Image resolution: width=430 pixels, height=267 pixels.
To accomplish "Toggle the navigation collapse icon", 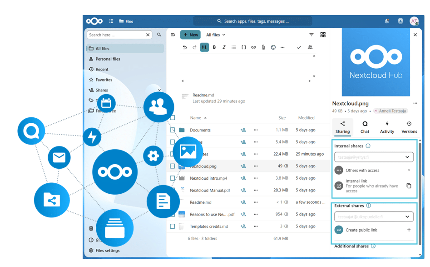I will (x=173, y=35).
